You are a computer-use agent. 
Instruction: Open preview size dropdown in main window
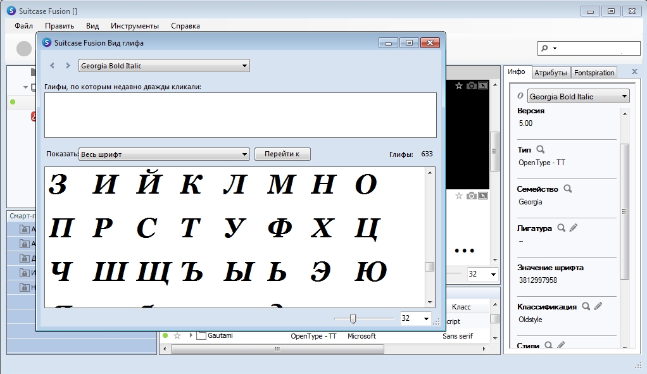coord(493,274)
